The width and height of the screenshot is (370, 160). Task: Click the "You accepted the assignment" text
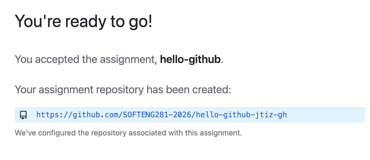pyautogui.click(x=86, y=59)
